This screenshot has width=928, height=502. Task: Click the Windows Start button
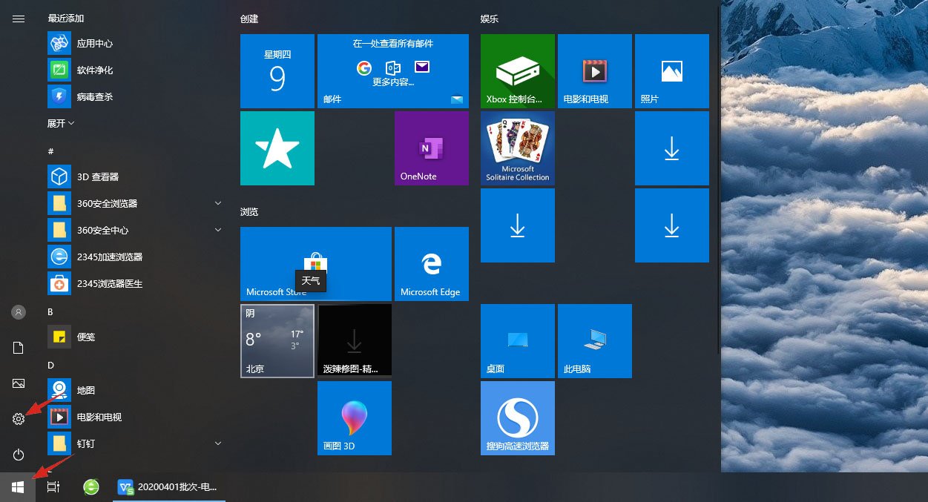[18, 487]
